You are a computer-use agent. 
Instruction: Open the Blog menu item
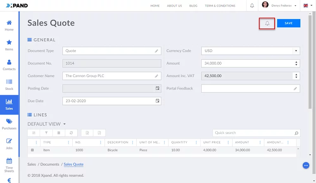[193, 6]
